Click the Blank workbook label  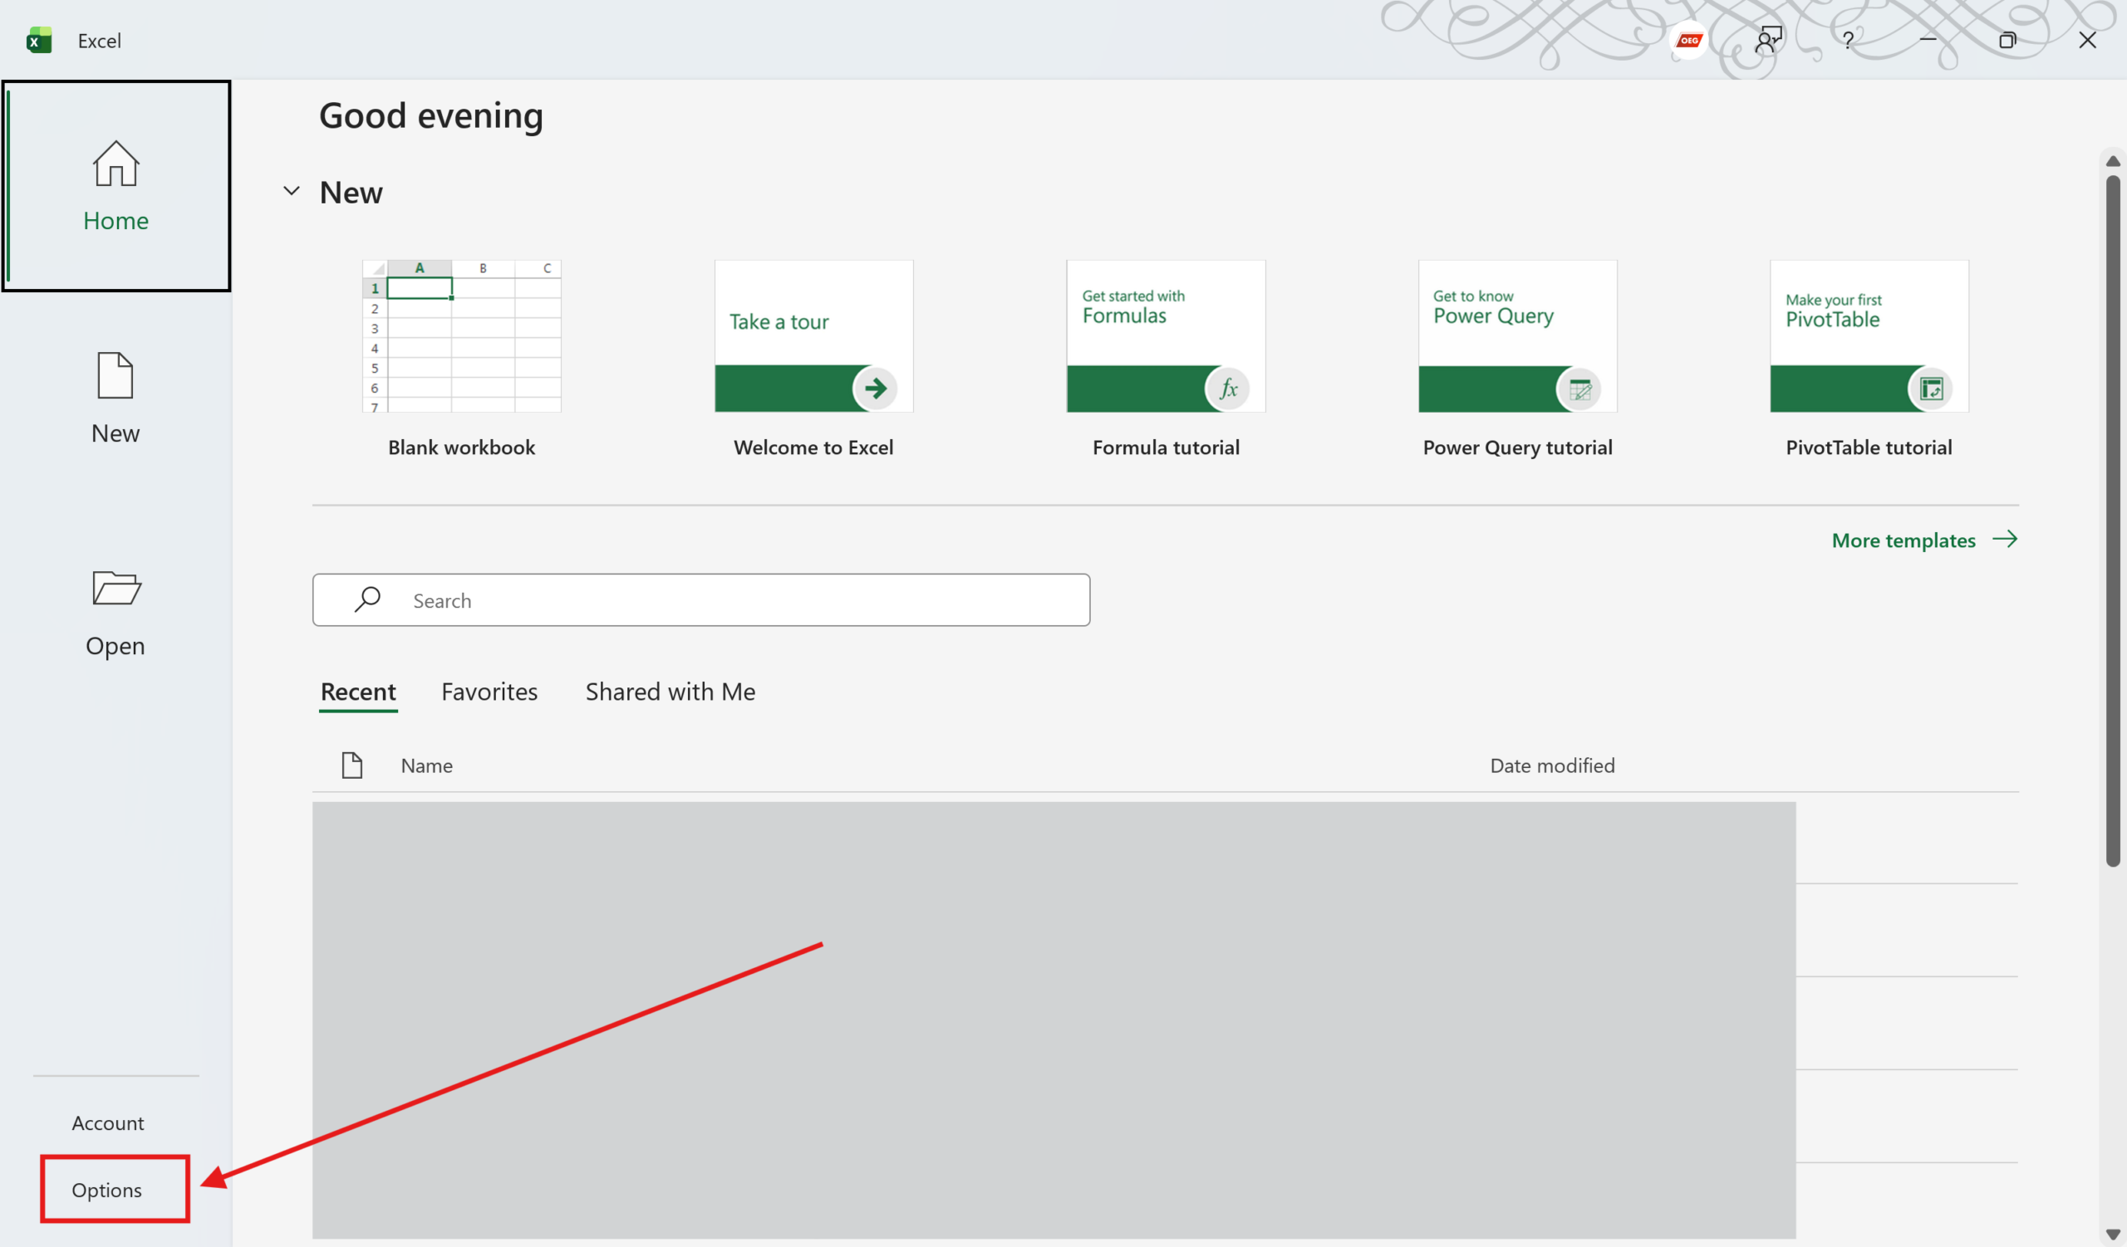(462, 447)
